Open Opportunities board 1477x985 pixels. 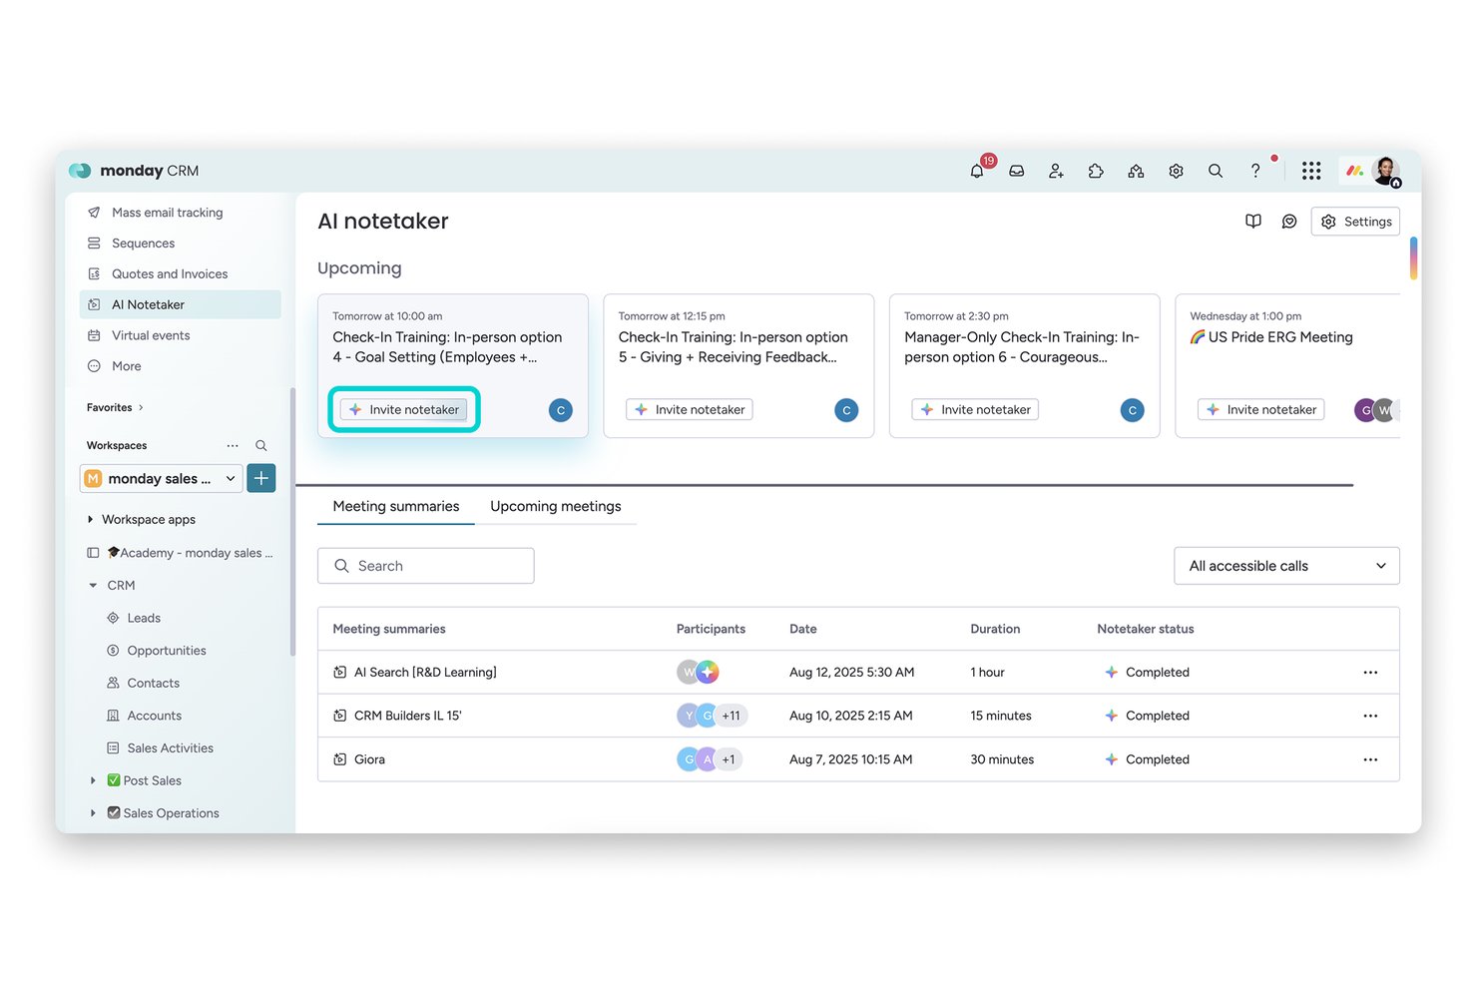[167, 651]
